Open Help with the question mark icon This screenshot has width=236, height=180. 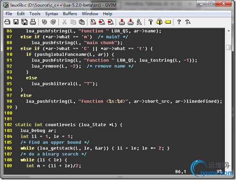tap(179, 22)
